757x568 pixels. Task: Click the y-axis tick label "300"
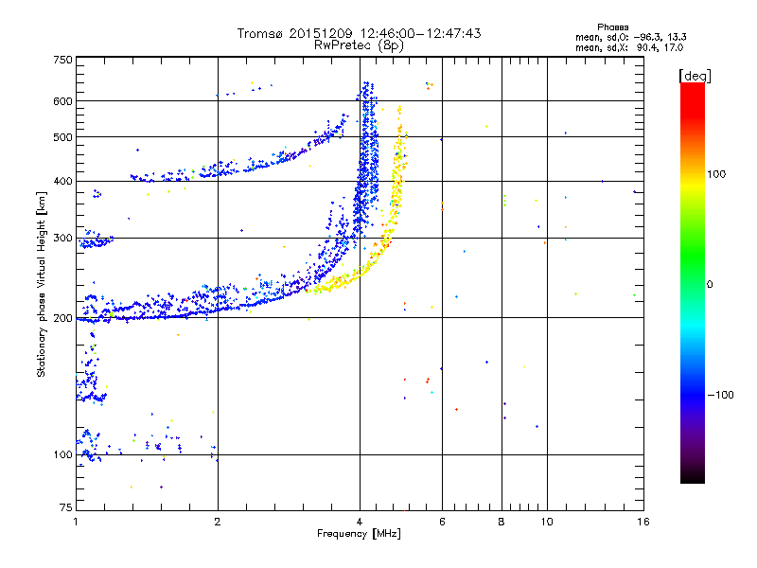[63, 238]
